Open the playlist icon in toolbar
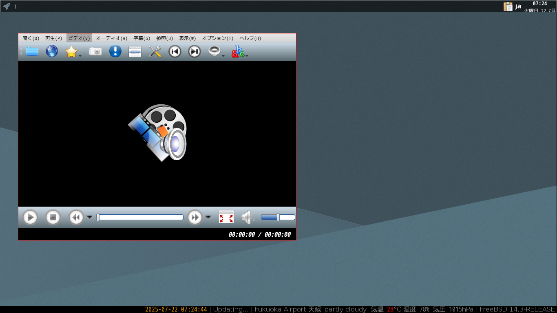 click(x=135, y=51)
